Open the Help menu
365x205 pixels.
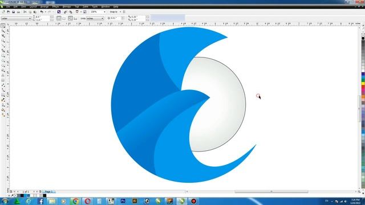click(116, 7)
